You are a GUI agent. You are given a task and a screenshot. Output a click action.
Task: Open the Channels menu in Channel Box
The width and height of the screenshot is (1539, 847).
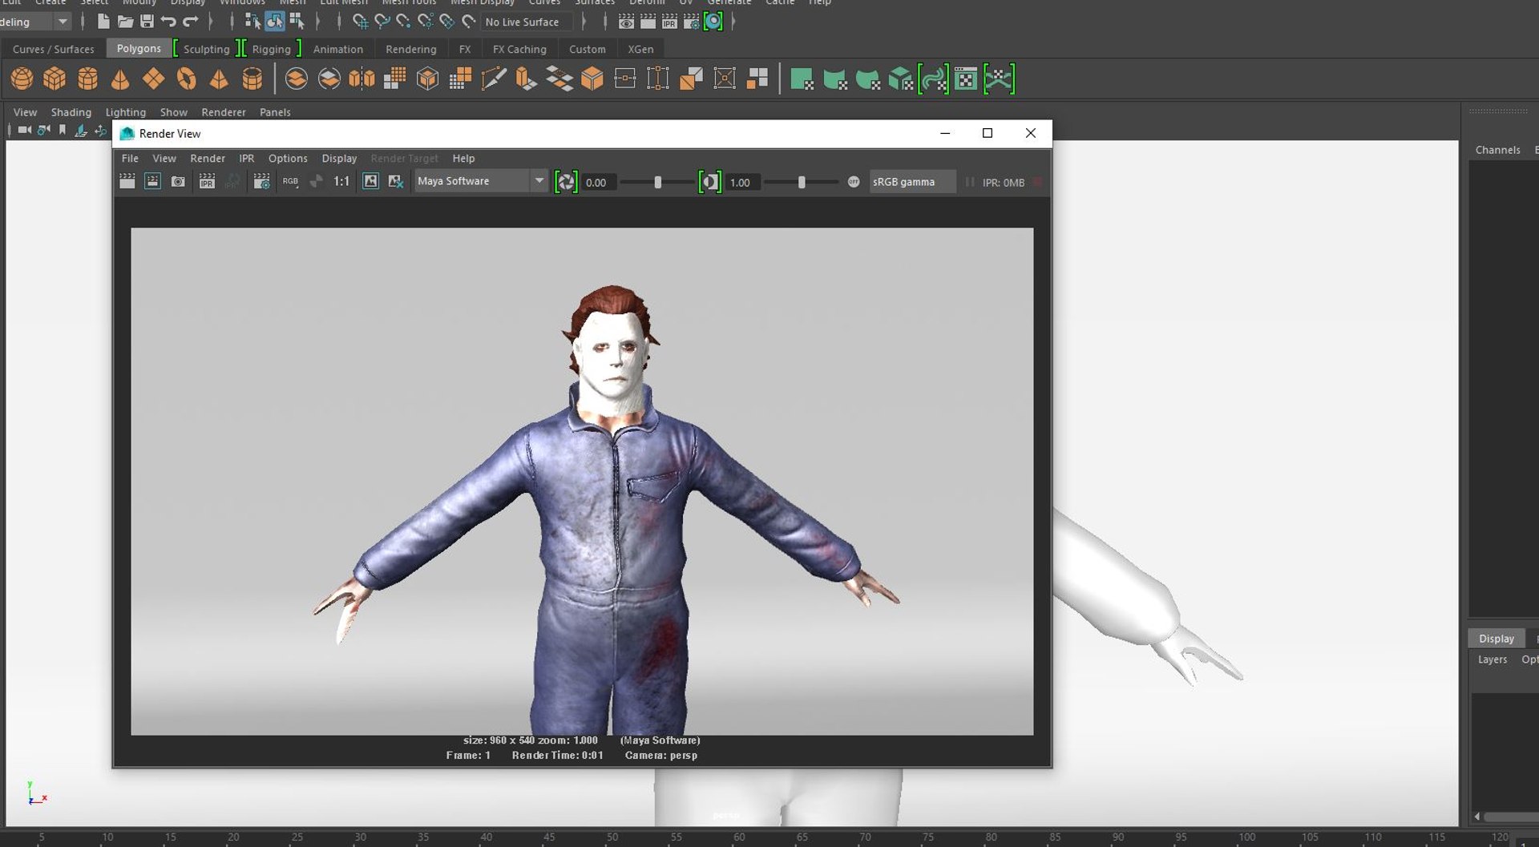(x=1497, y=150)
